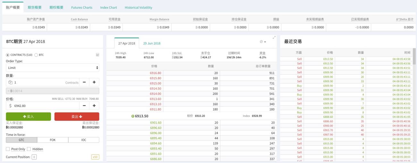Switch to the 29 Jun 2018 tab
The image size is (417, 163).
point(152,43)
